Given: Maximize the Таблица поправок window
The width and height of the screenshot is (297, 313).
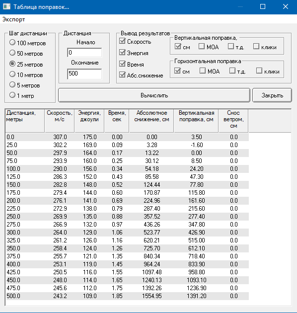Looking at the screenshot, I should tap(263, 7).
